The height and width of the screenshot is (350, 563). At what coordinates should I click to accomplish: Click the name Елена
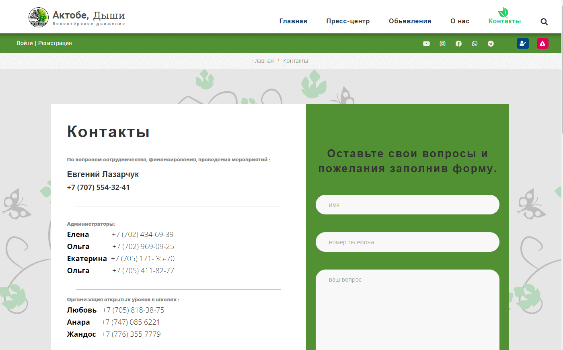coord(78,235)
